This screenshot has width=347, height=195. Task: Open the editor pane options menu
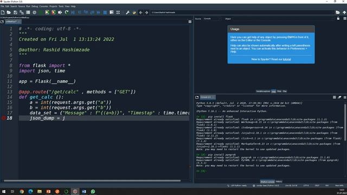coord(190,22)
